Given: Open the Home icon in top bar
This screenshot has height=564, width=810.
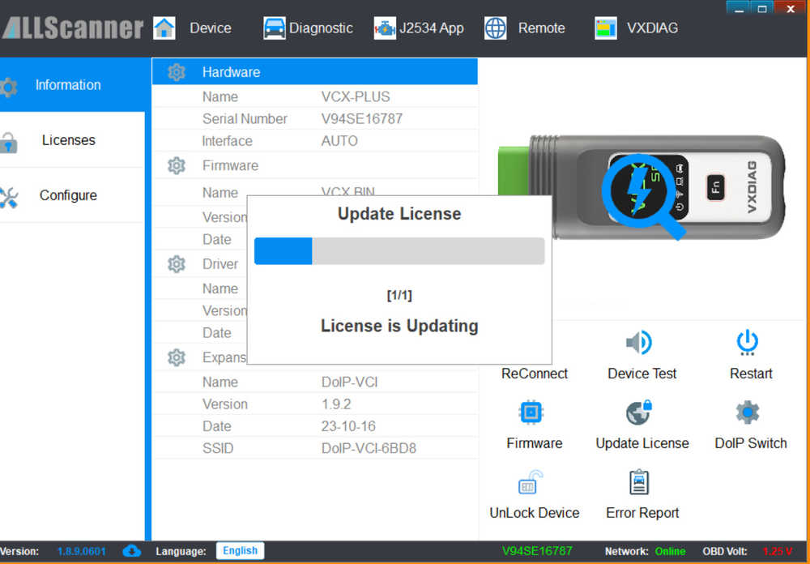Looking at the screenshot, I should [164, 28].
